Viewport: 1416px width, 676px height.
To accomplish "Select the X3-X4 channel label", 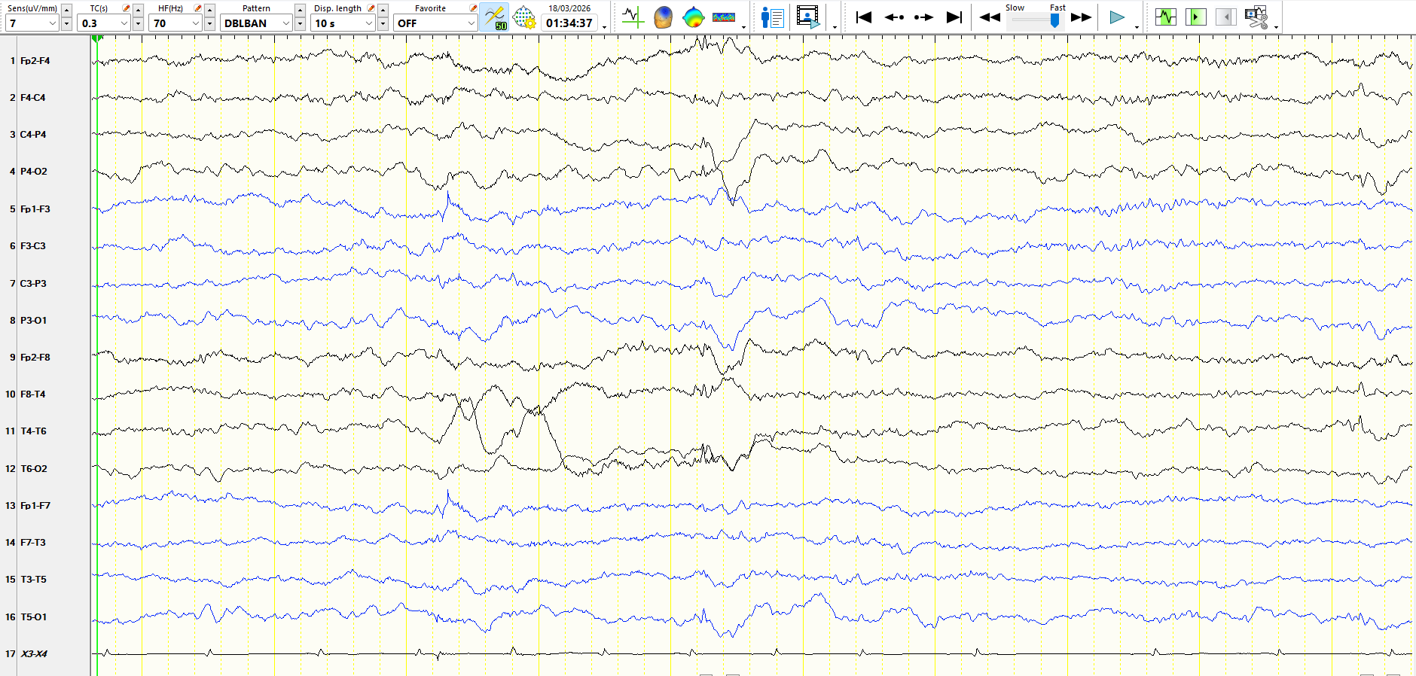I will [x=33, y=654].
